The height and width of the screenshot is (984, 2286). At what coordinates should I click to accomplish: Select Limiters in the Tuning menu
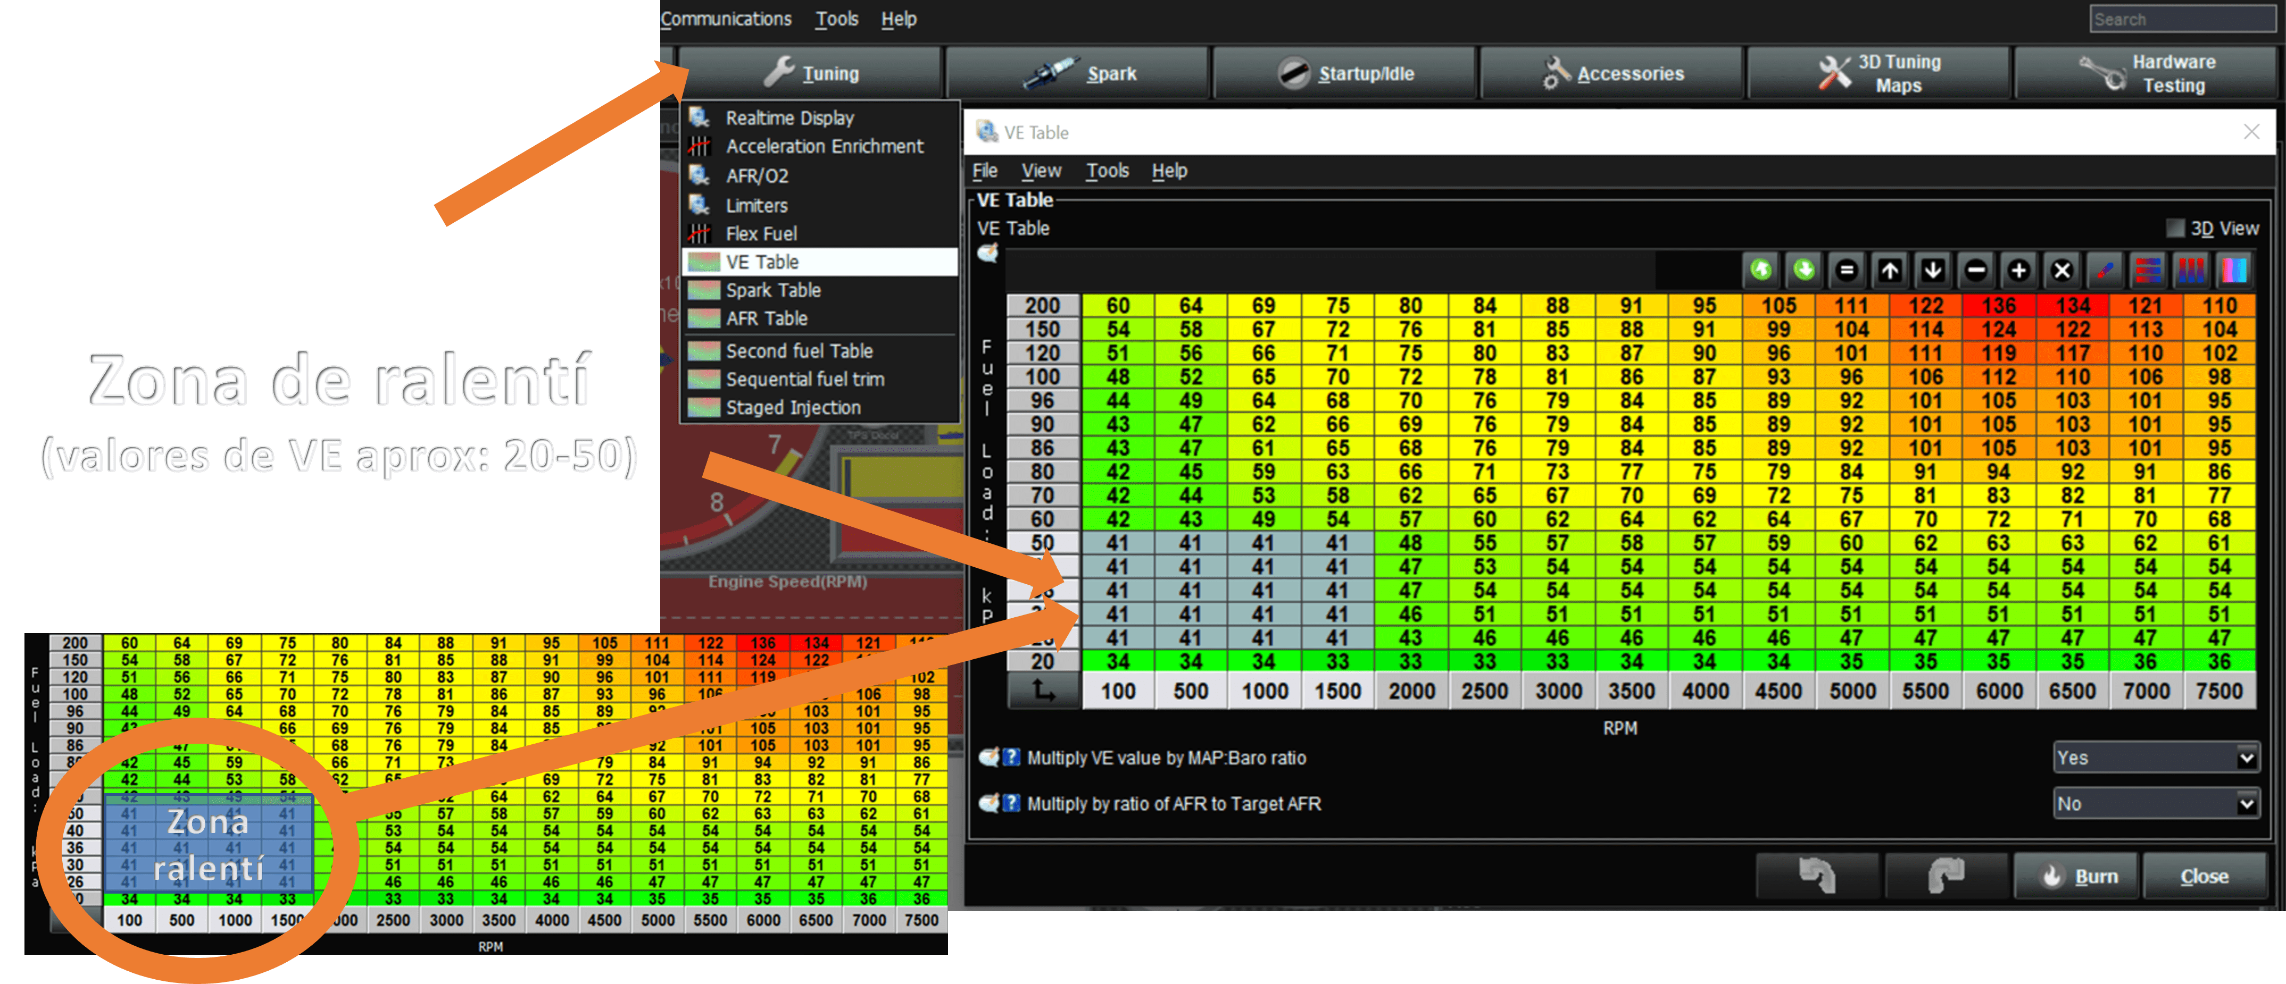coord(820,205)
